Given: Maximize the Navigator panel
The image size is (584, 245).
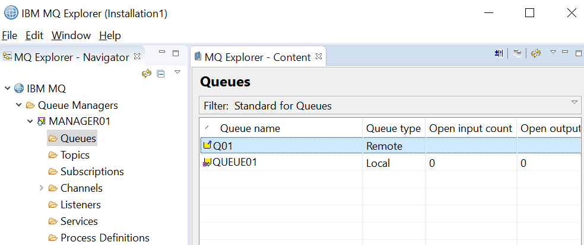Looking at the screenshot, I should click(x=176, y=53).
